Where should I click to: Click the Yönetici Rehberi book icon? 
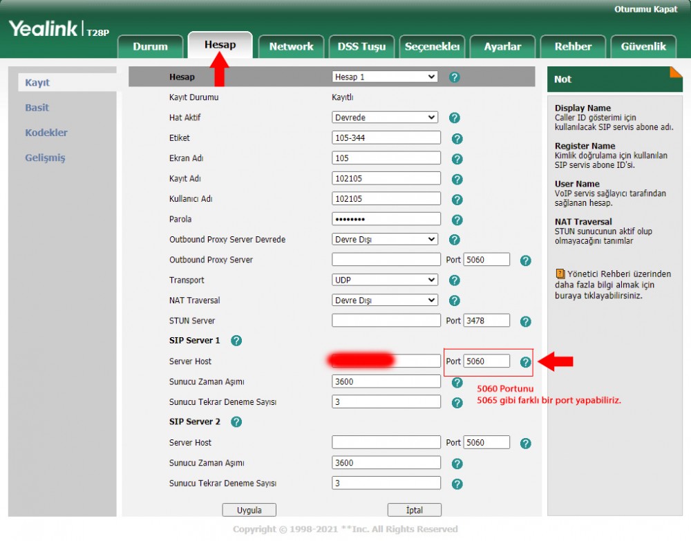point(560,274)
